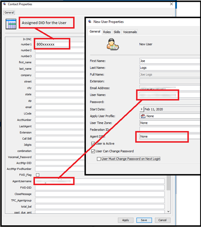Click the User Name field
The image size is (201, 227).
[x=170, y=95]
